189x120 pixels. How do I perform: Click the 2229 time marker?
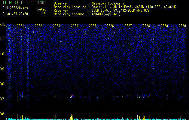click(164, 26)
